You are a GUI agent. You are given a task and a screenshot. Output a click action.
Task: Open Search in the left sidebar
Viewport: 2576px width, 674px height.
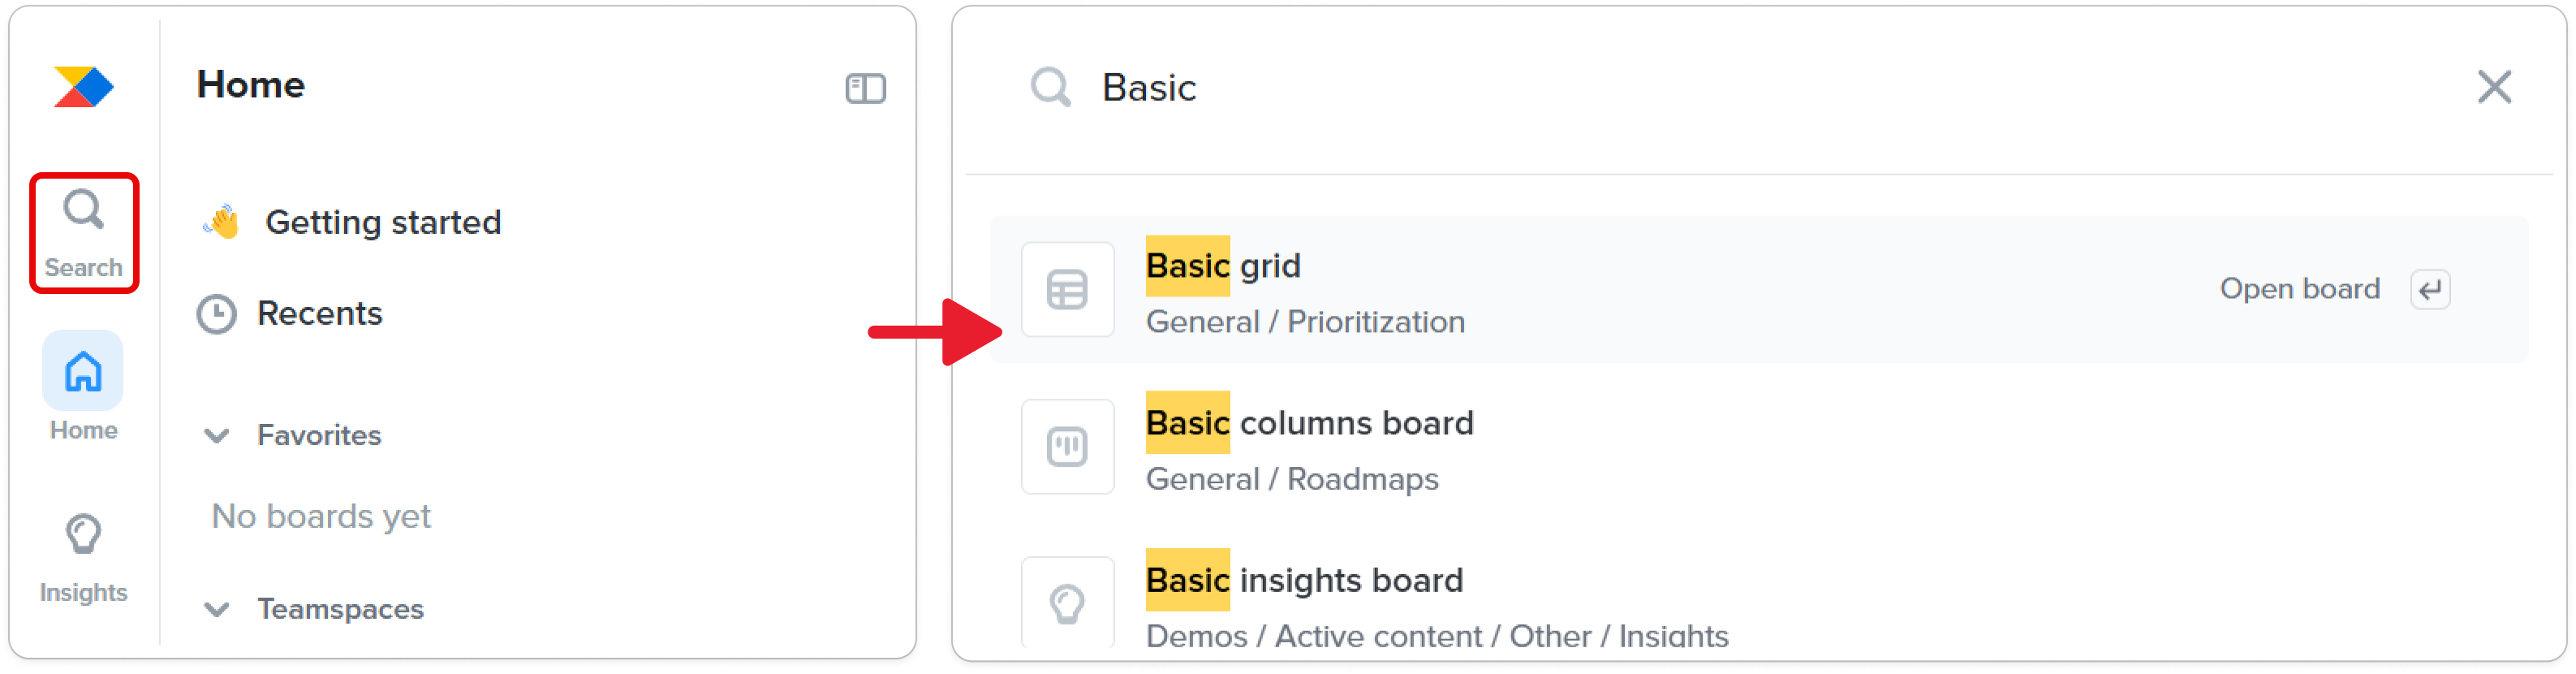click(x=84, y=233)
